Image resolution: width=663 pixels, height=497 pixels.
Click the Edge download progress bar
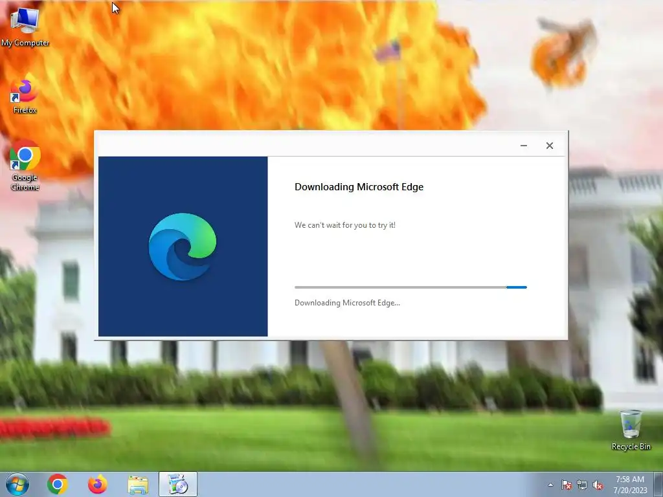(410, 287)
